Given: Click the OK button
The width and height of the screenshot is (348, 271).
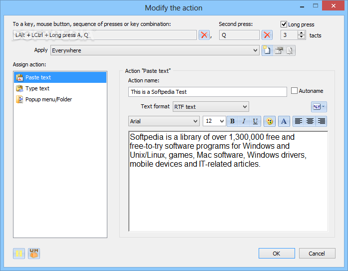Looking at the screenshot, I should click(x=277, y=253).
